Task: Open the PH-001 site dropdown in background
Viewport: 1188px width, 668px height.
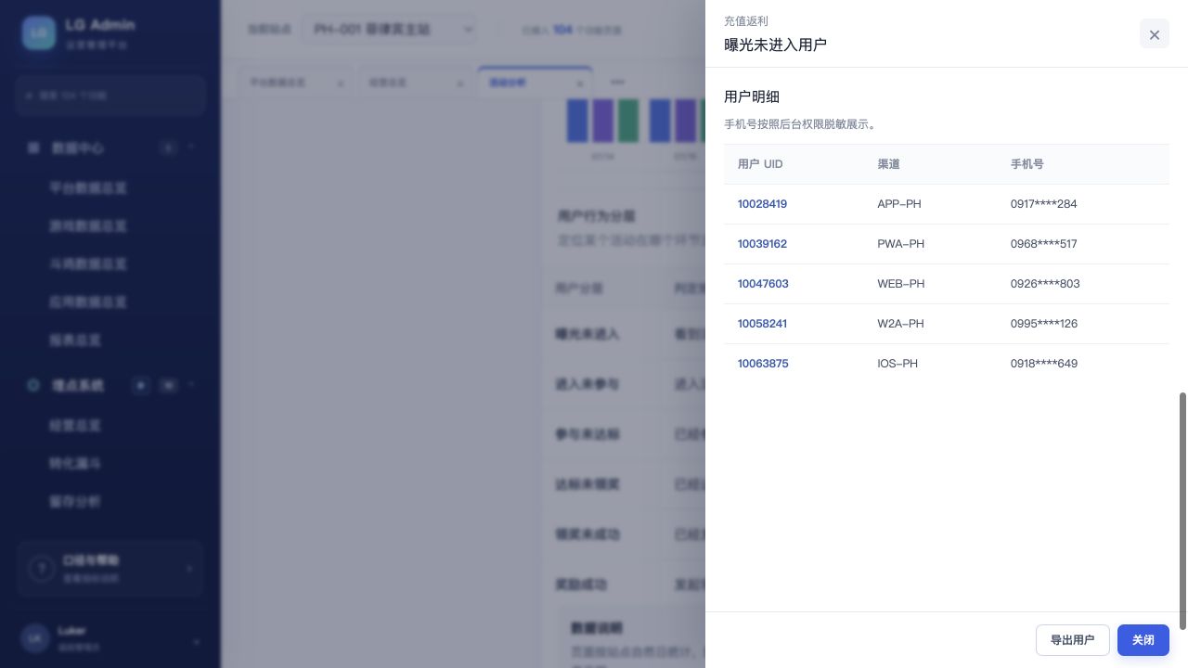Action: [389, 30]
